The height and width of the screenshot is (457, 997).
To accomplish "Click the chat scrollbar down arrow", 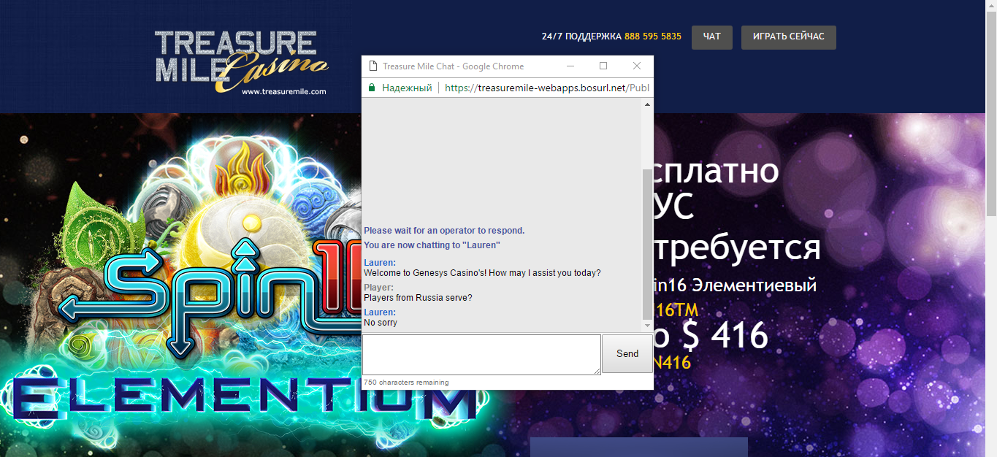I will click(647, 326).
